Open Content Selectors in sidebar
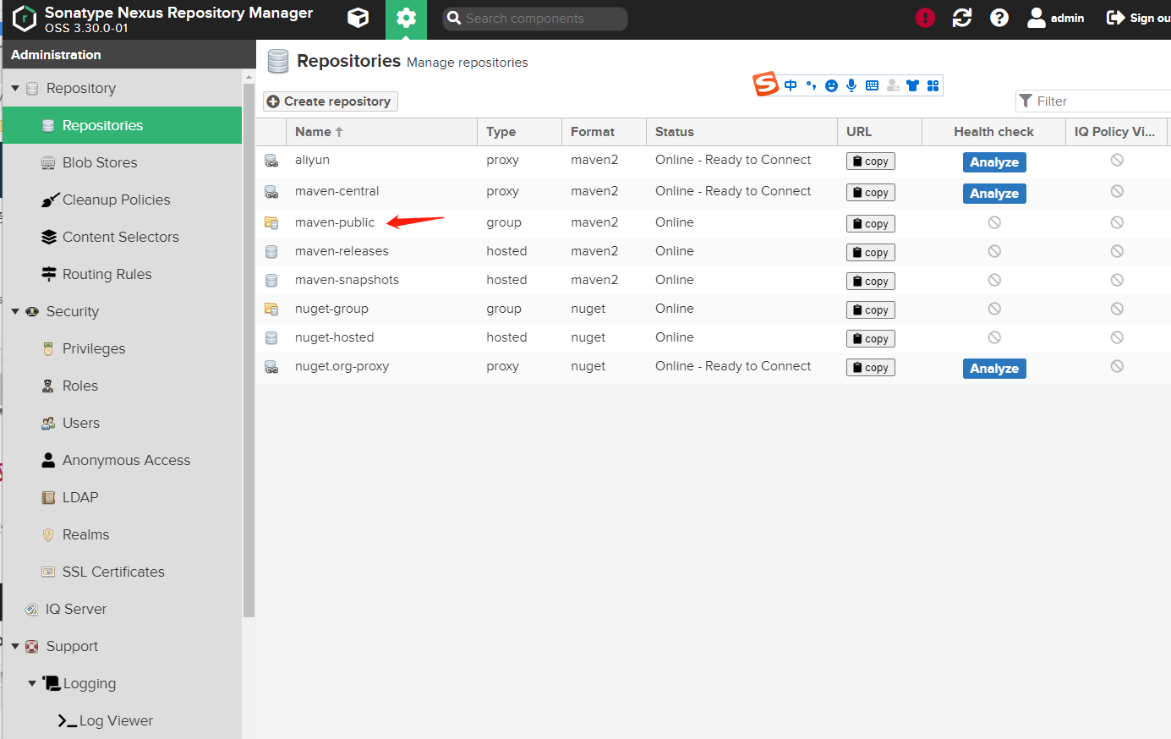Screen dimensions: 1171x739 pos(123,237)
